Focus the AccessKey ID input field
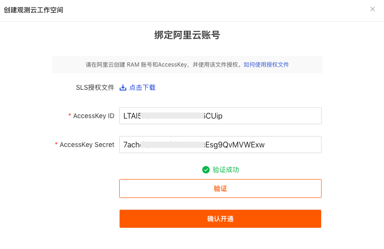The width and height of the screenshot is (384, 249). pyautogui.click(x=220, y=116)
